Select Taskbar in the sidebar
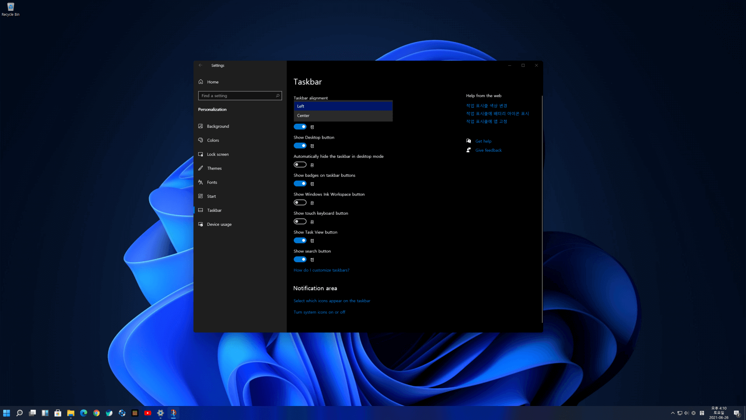The image size is (746, 420). pyautogui.click(x=240, y=210)
